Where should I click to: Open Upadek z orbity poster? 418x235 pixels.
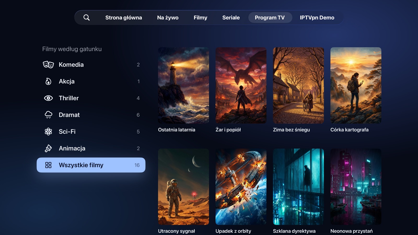coord(241,187)
